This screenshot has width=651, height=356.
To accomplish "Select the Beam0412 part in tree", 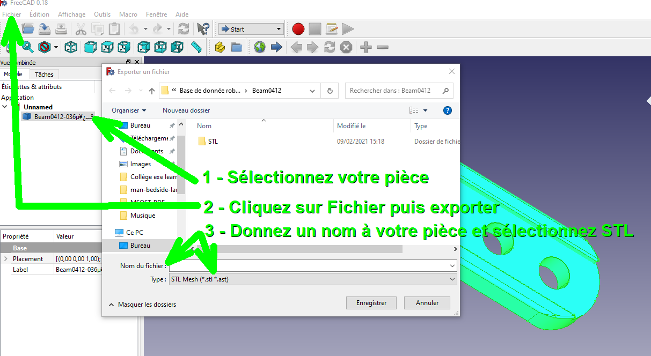I will 58,116.
